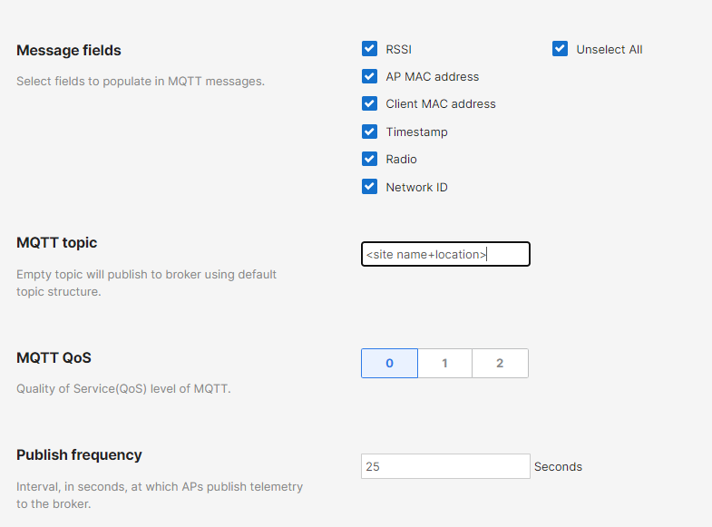
Task: Click the "Timestamp" label text
Action: [x=416, y=132]
